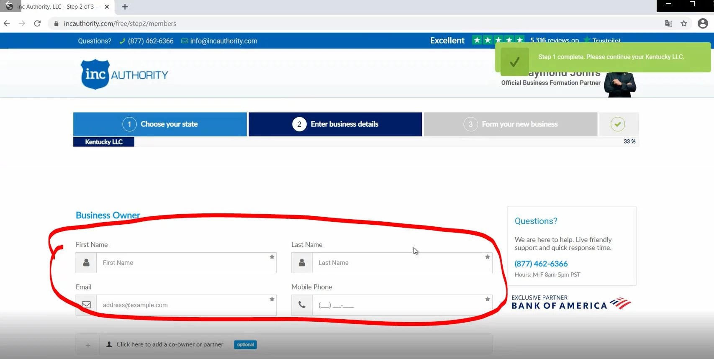Screen dimensions: 714x359
Task: Click the person icon beside First Name
Action: [86, 263]
